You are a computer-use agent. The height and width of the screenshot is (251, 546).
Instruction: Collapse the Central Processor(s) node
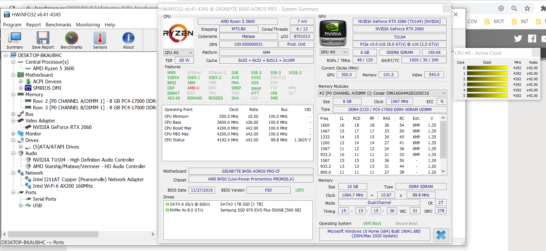[x=13, y=62]
